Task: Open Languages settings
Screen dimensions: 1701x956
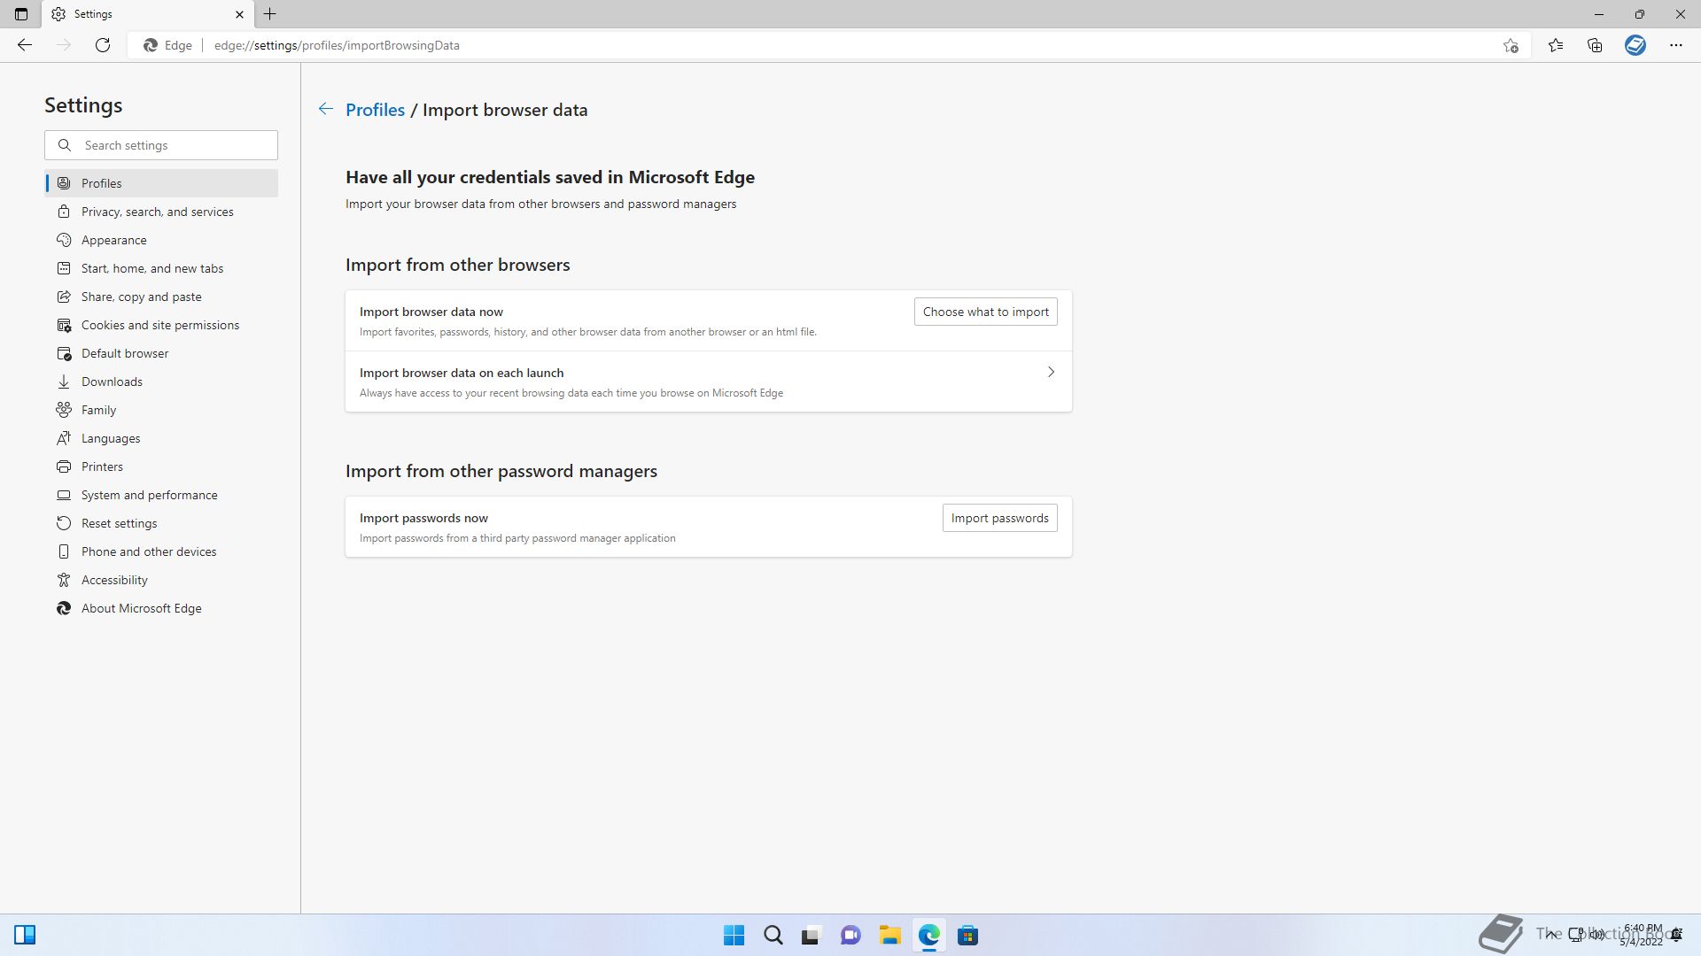Action: click(x=161, y=438)
